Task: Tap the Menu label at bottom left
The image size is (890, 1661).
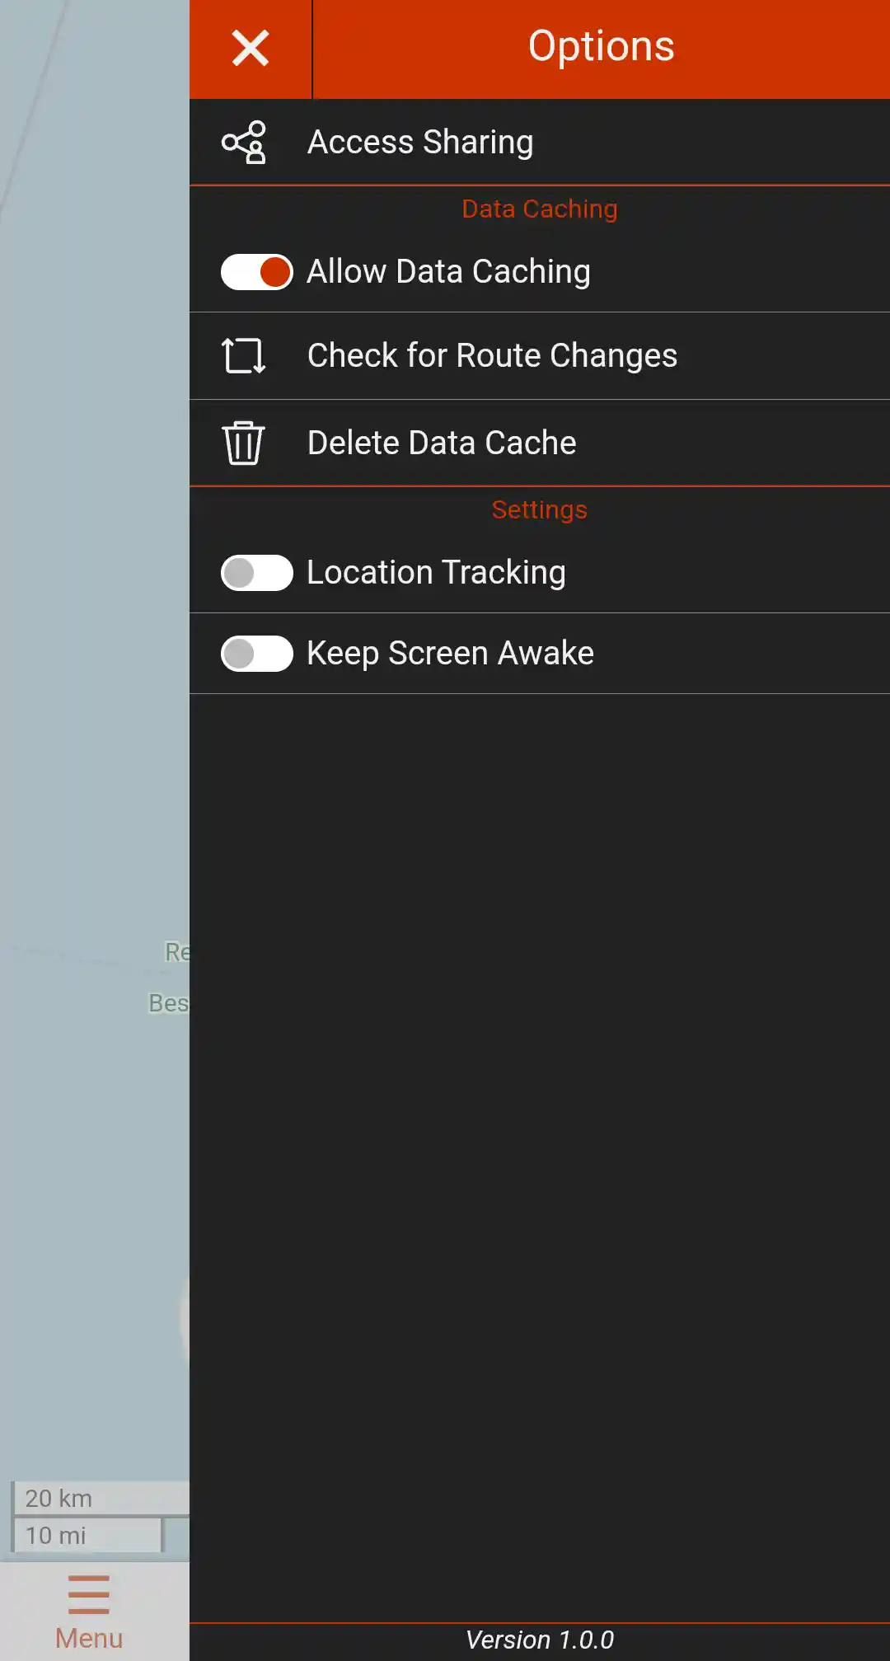Action: (x=87, y=1638)
